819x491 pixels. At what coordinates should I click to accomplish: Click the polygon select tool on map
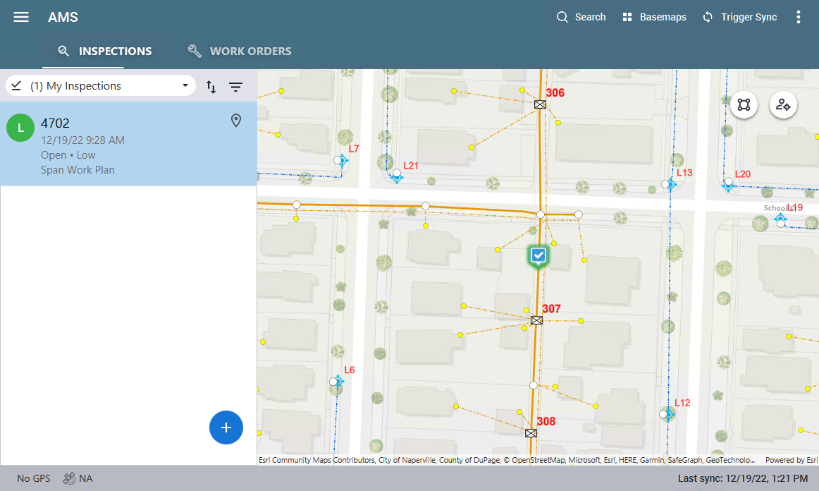744,105
